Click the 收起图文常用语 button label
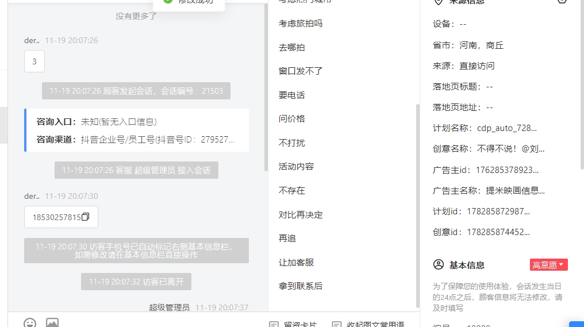The width and height of the screenshot is (584, 327). 375,324
